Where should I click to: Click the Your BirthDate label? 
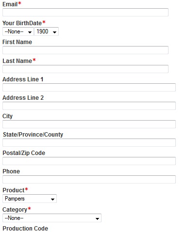22,23
